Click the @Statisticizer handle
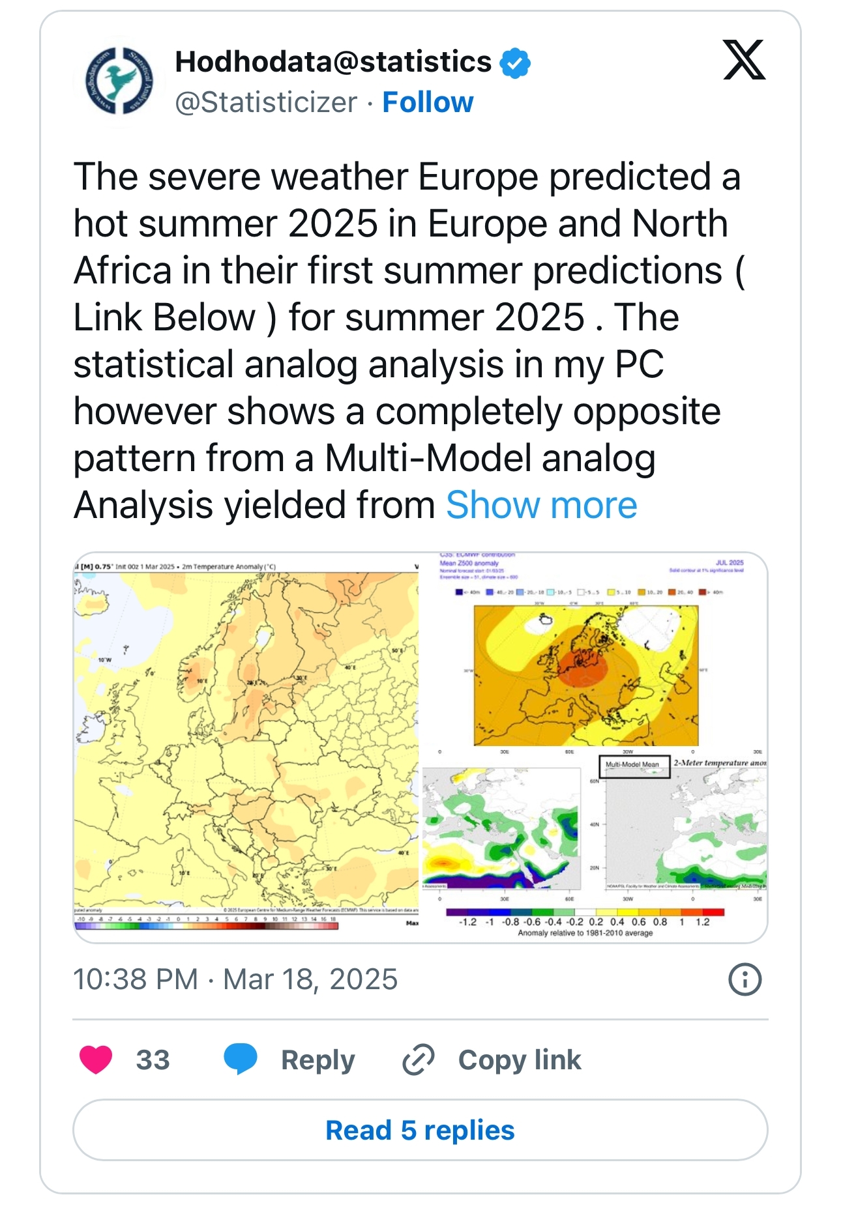 pyautogui.click(x=266, y=102)
